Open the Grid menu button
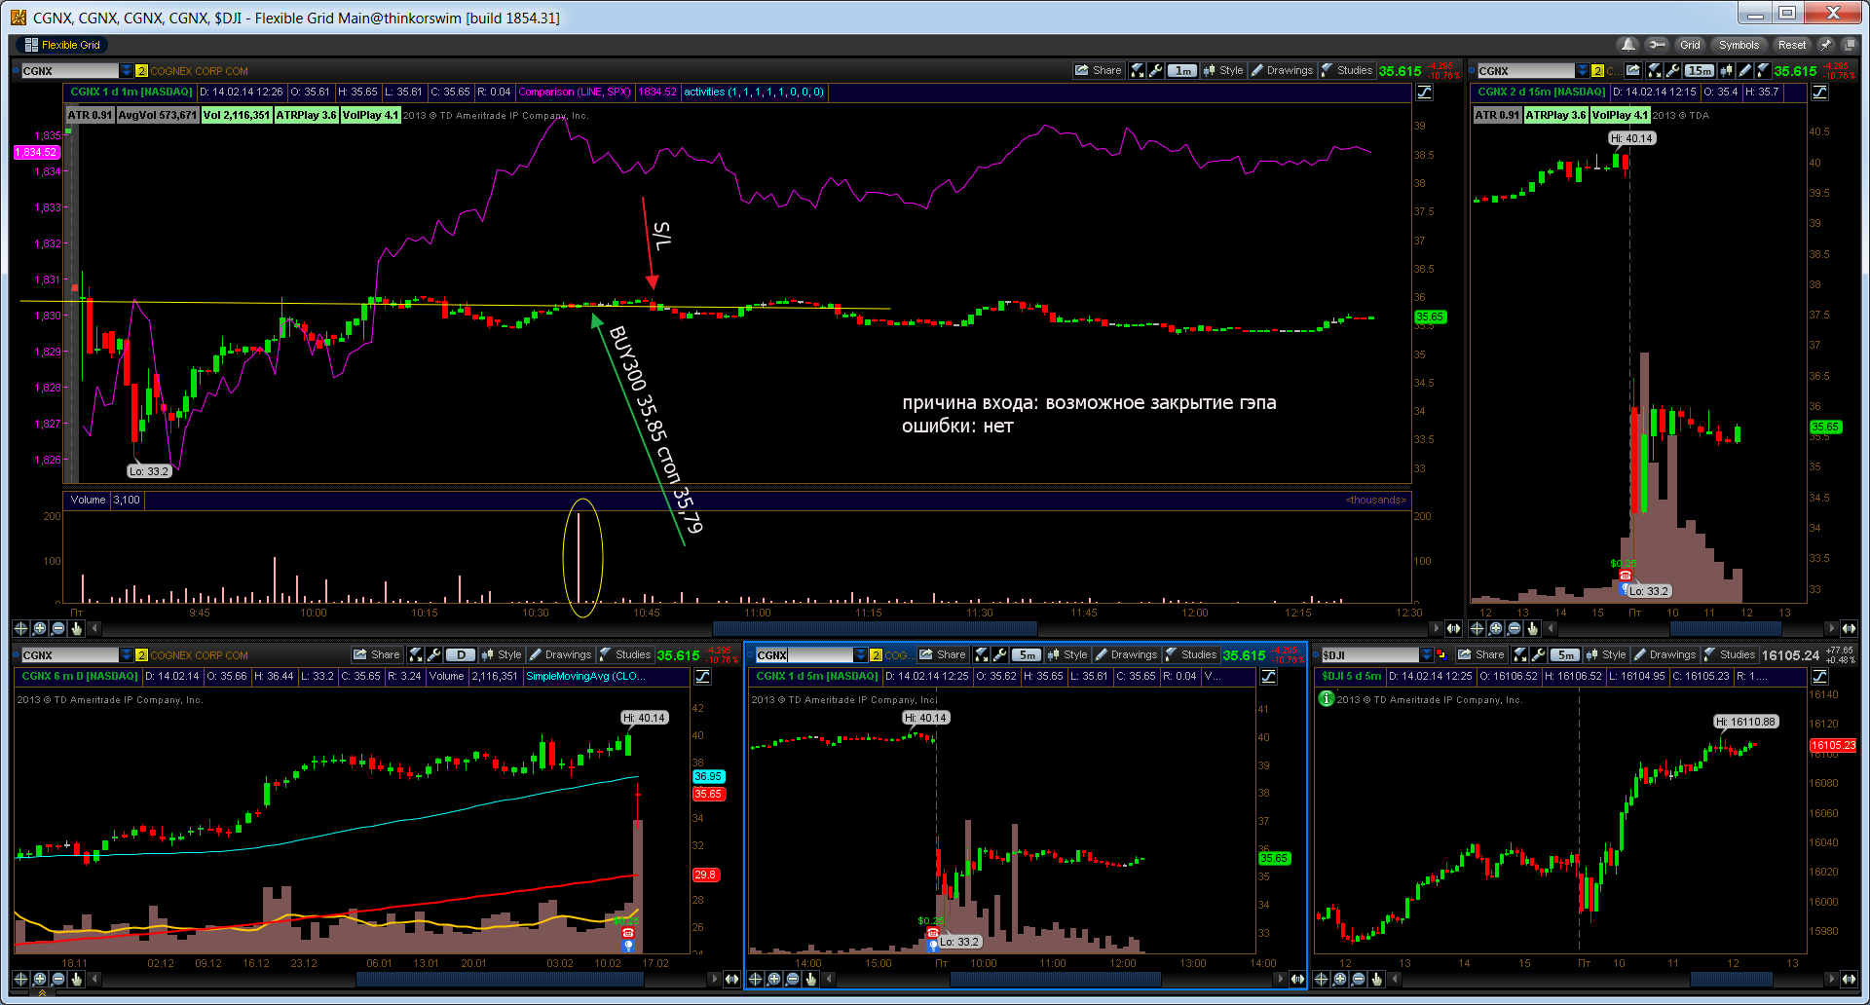1870x1005 pixels. [x=1690, y=45]
